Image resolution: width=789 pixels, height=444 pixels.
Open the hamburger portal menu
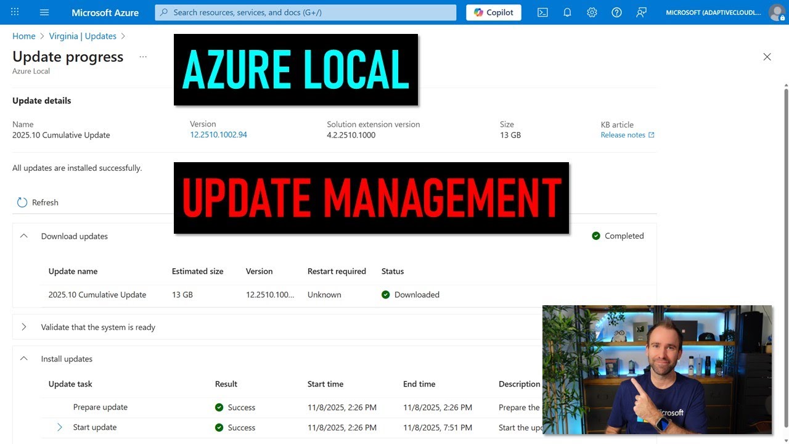click(44, 12)
